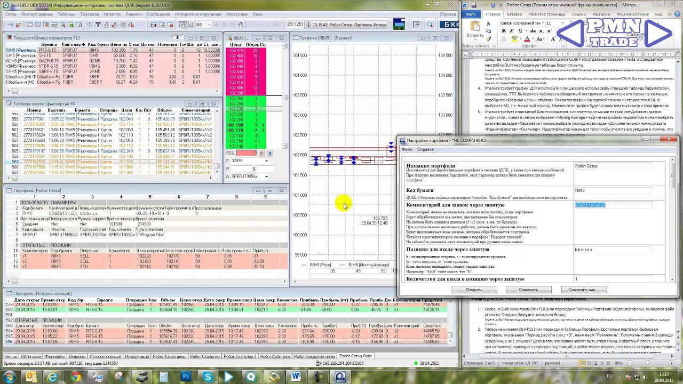The image size is (683, 384).
Task: Open Word font name dropdown (Calibri)
Action: click(542, 23)
